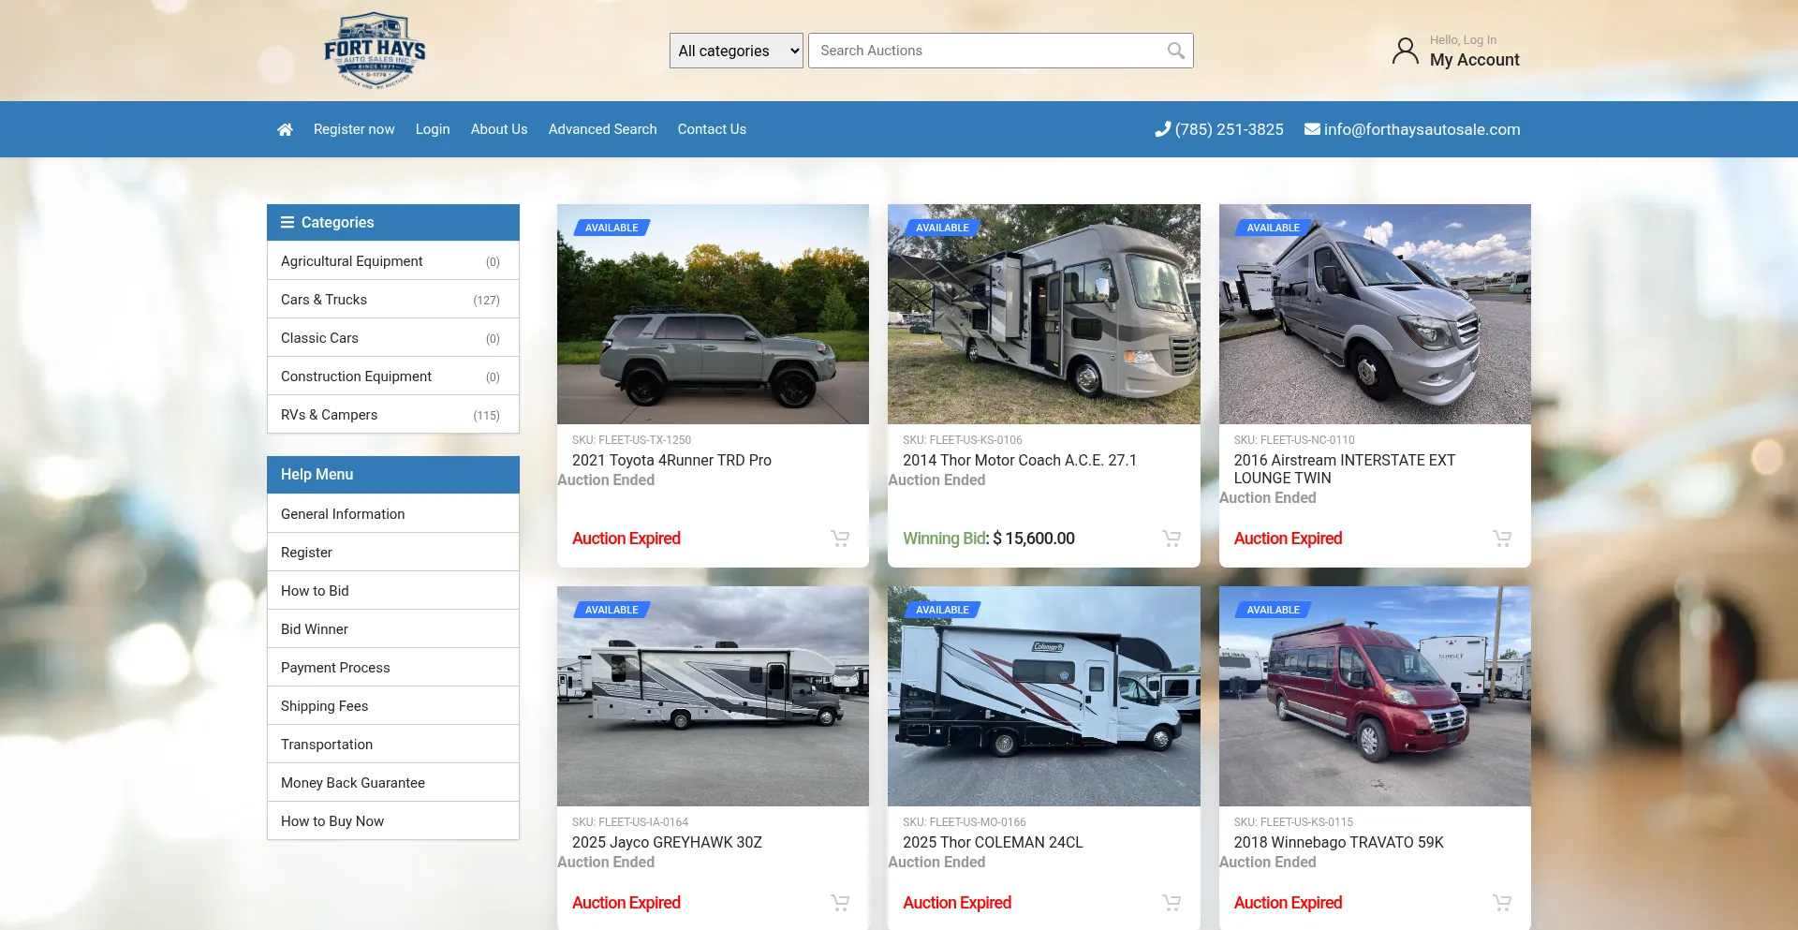Open Advanced Search in navigation bar

(x=602, y=129)
